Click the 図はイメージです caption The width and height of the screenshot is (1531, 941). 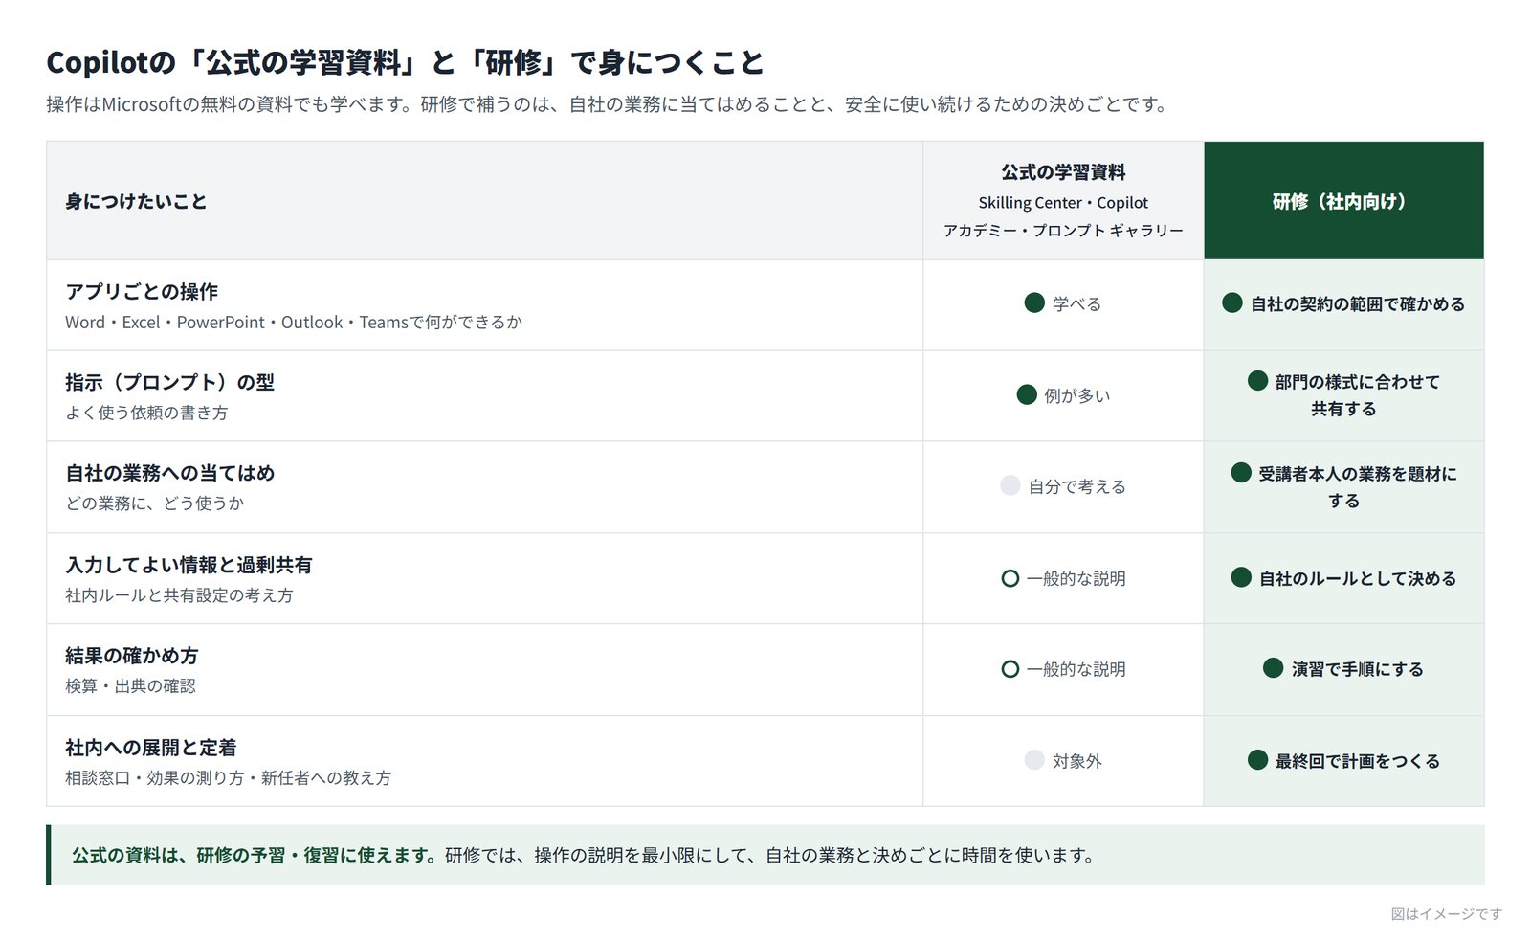pos(1446,914)
